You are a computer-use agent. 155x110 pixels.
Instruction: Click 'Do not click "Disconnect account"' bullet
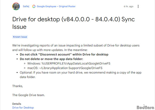[x=64, y=54]
